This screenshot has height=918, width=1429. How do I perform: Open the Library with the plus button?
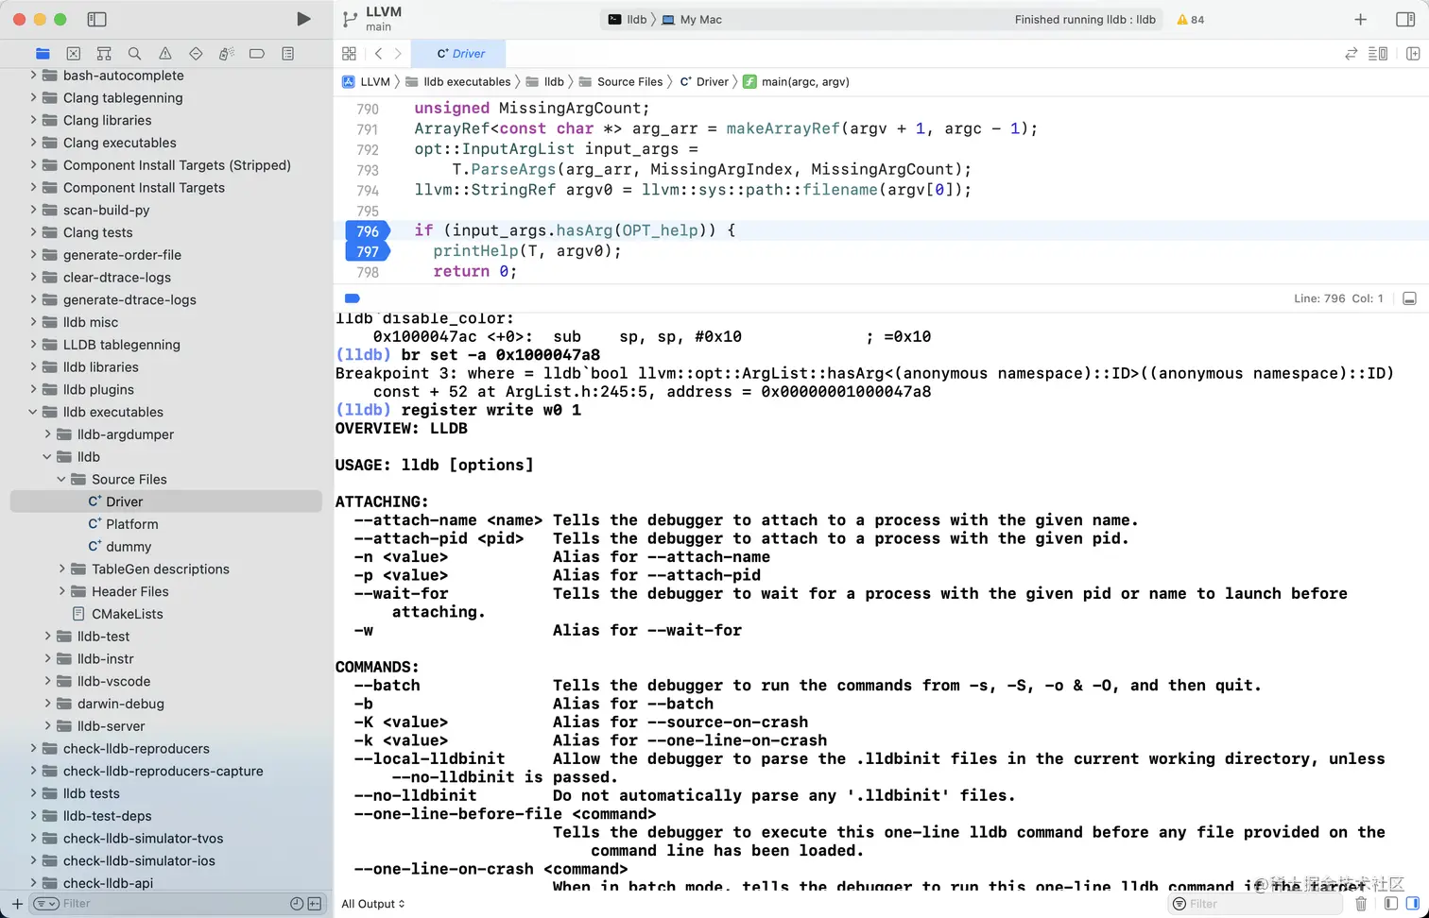coord(1360,19)
